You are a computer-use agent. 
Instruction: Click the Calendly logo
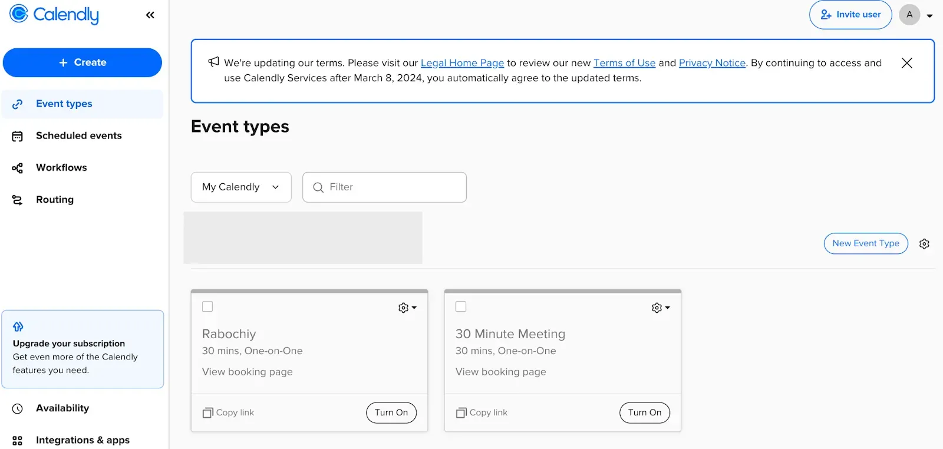click(x=54, y=14)
